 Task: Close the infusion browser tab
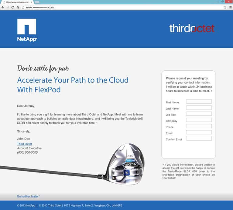(31, 2)
